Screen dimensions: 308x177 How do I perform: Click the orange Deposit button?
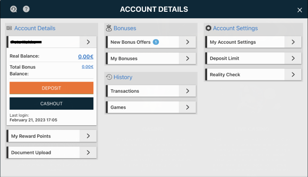(51, 88)
